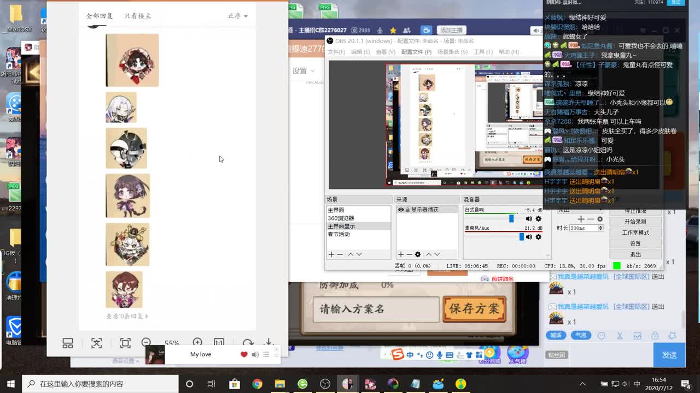Click the 请输入方案名 input field
The image size is (700, 393).
point(377,309)
